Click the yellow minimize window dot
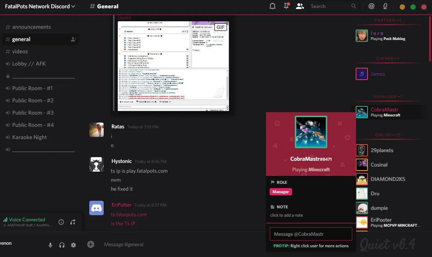 (x=402, y=7)
